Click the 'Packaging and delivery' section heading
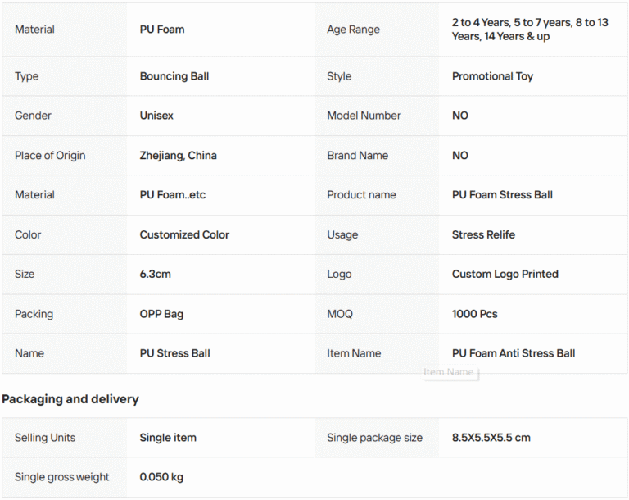 [x=70, y=399]
